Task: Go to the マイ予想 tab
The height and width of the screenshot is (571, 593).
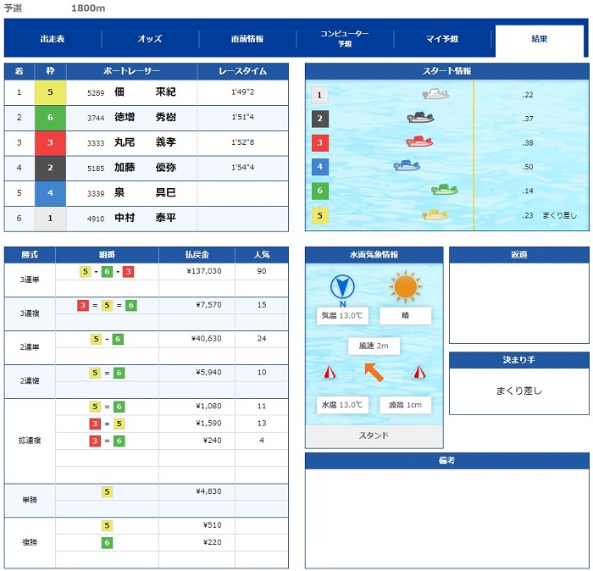Action: [x=442, y=39]
